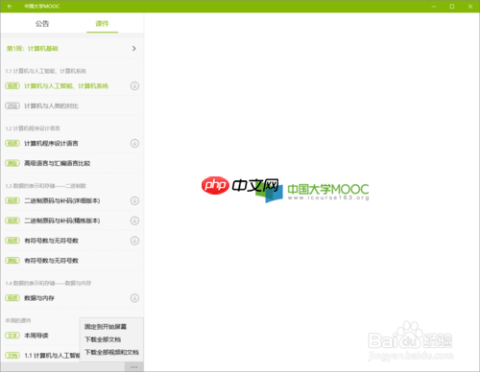Open the 视频 lesson 有符号数与无符号数
Screen dimensions: 480x372
pyautogui.click(x=51, y=241)
